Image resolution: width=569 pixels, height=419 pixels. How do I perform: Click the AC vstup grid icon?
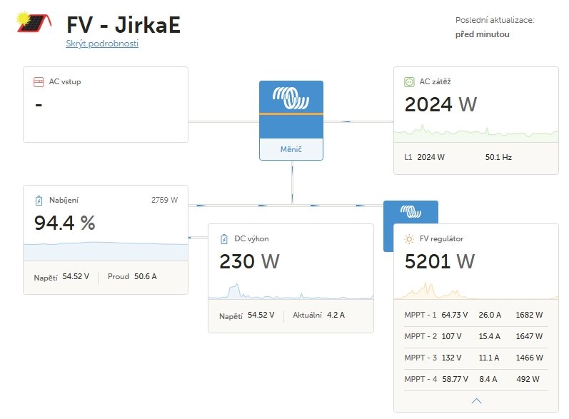(x=39, y=82)
